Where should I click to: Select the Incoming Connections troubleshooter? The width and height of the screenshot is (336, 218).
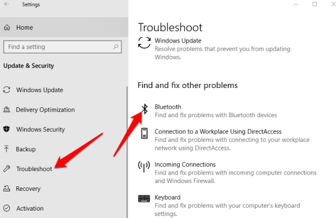(x=185, y=165)
